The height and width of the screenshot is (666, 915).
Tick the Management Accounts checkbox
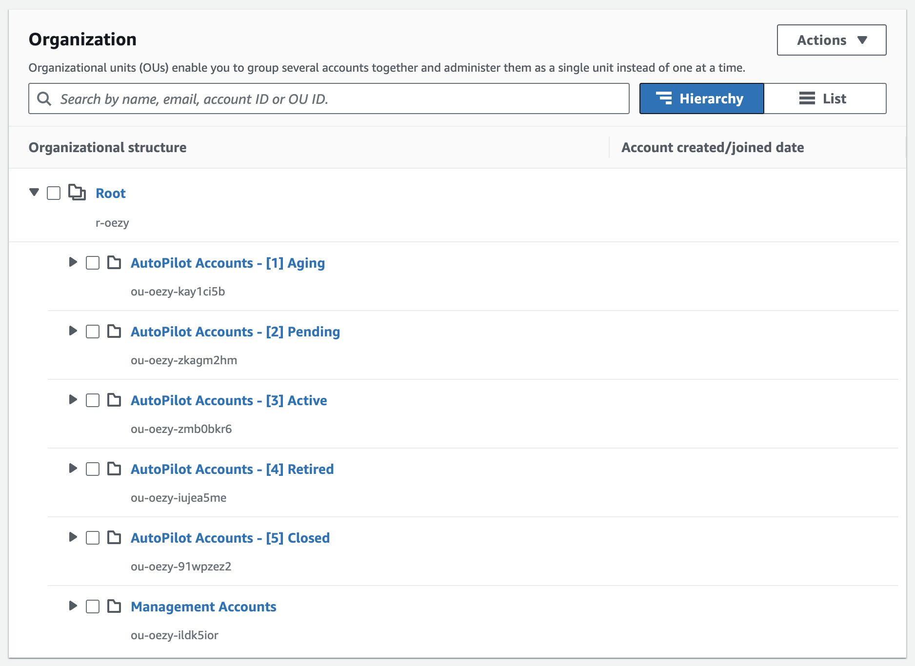[93, 607]
